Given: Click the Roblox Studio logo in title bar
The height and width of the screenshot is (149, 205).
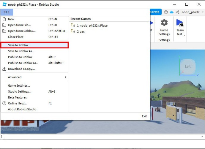Looking at the screenshot, I should coord(4,4).
